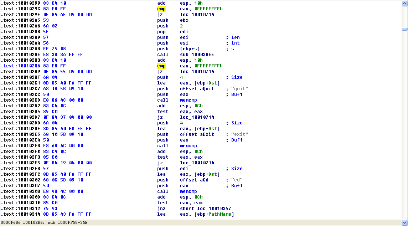
Task: Click the "cd" string comment
Action: 237,180
